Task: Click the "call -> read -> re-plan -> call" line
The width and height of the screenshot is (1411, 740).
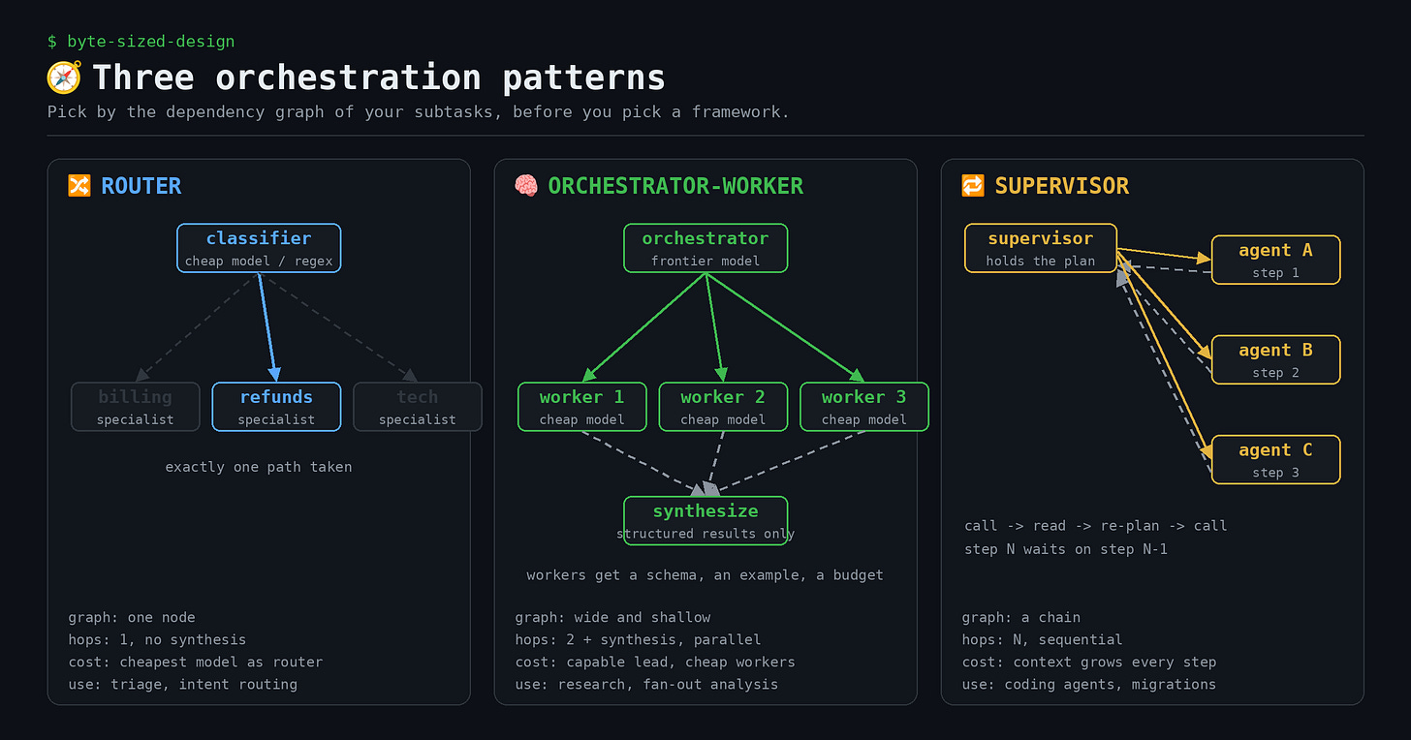Action: (1096, 526)
